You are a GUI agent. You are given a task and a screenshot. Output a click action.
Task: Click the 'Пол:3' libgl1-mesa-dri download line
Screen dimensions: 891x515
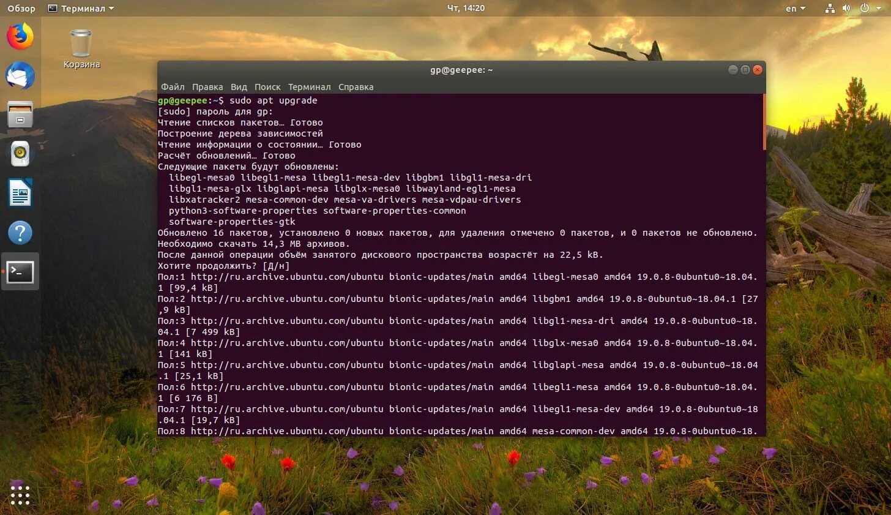point(458,326)
